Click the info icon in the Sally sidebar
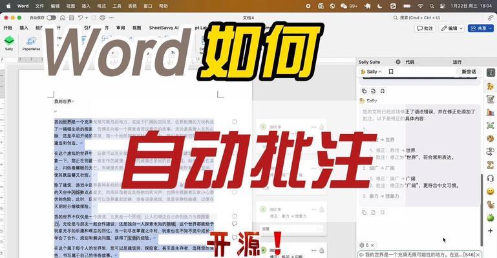497x258 pixels. [x=491, y=72]
